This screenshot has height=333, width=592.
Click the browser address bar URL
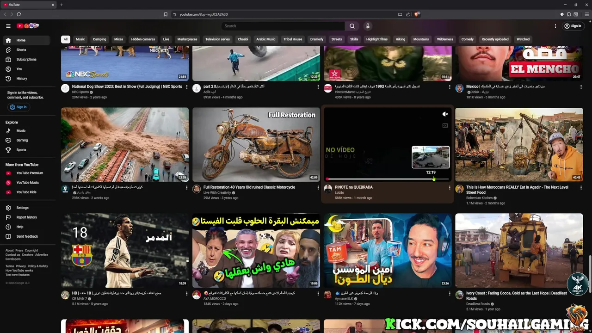(204, 14)
